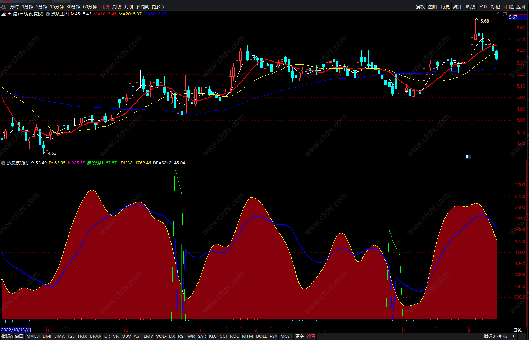This screenshot has height=340, width=529.
Task: Expand 更多 time period options
Action: tap(158, 7)
